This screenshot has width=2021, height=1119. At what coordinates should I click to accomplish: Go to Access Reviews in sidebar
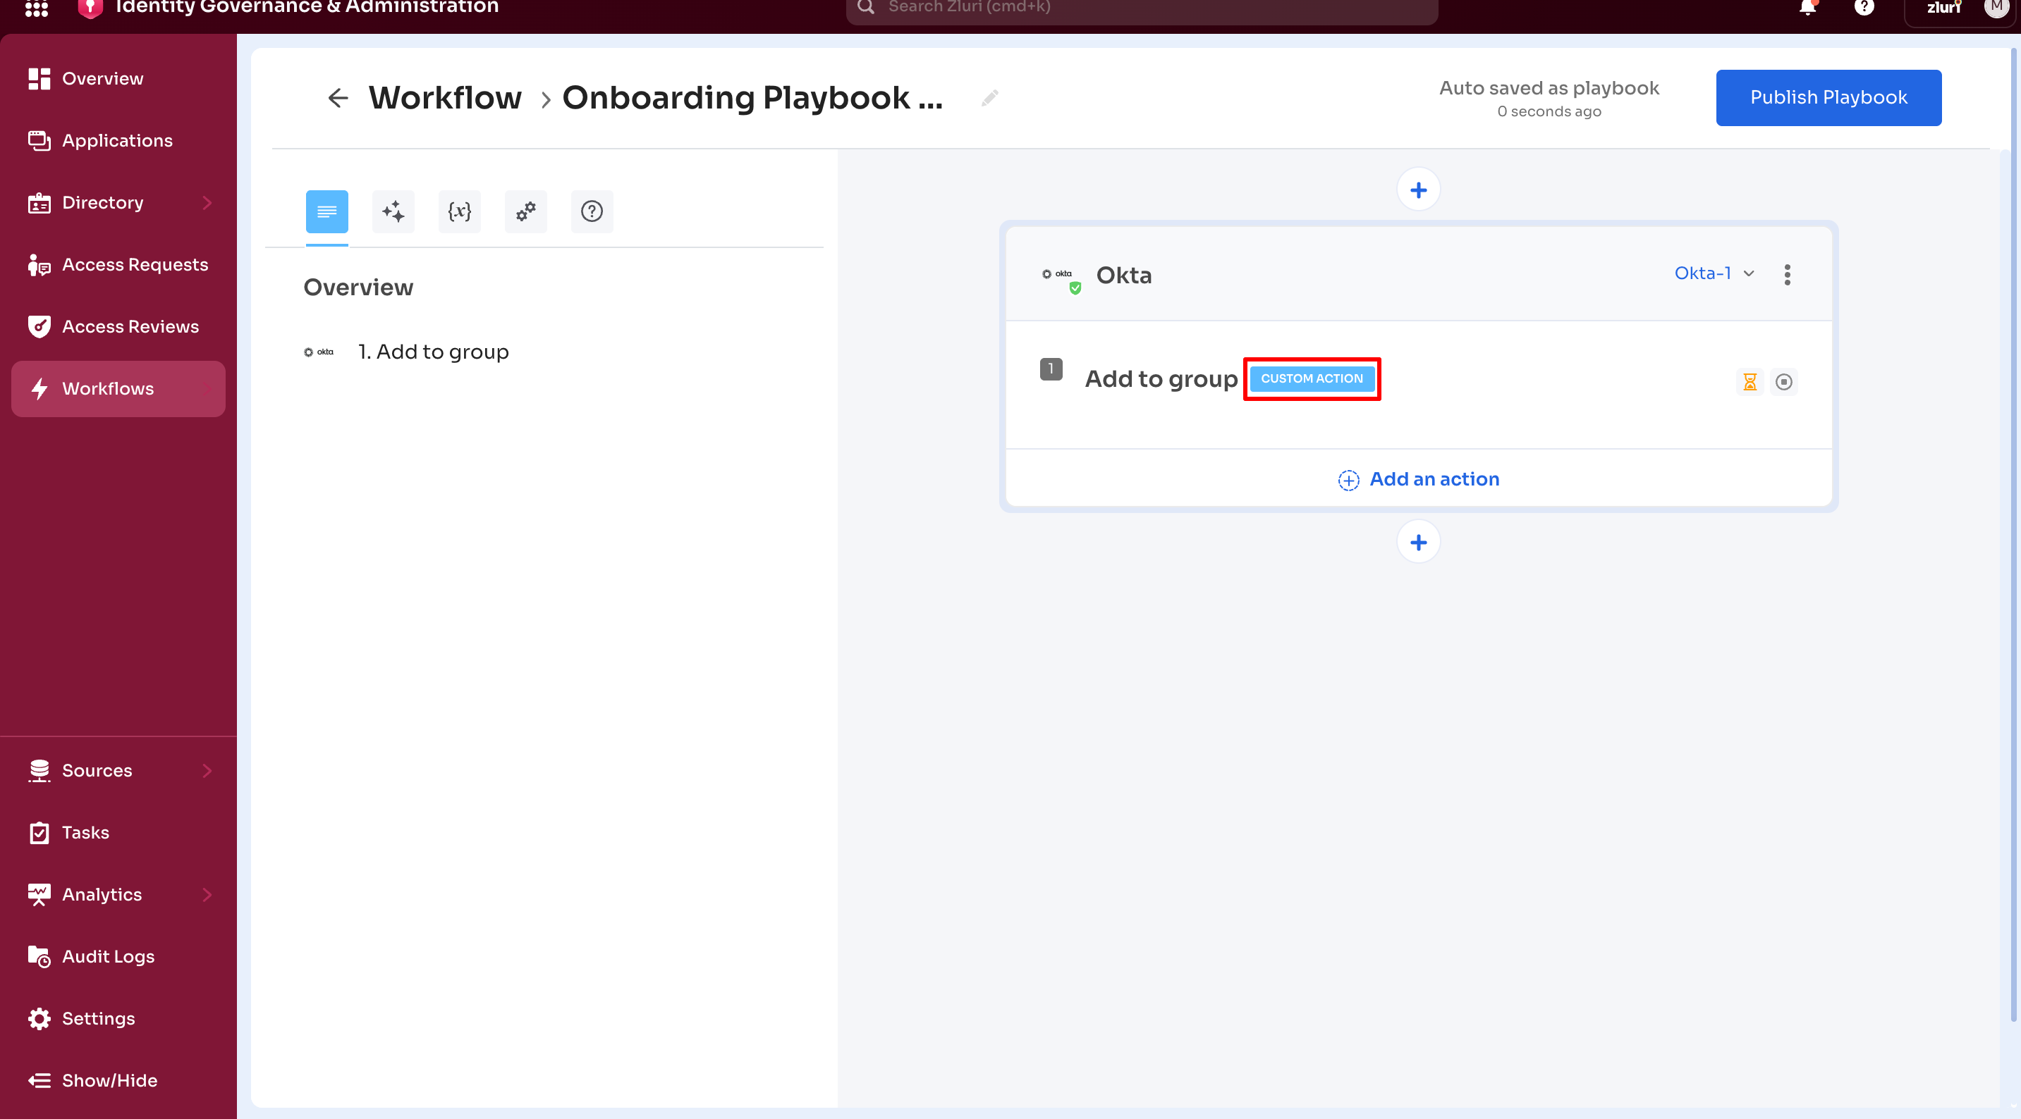pos(130,326)
